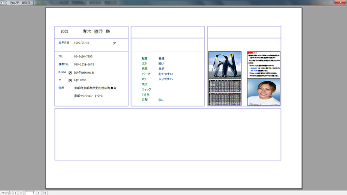The image size is (347, 195).
Task: Click the くせ毛 label
Action: 145,94
